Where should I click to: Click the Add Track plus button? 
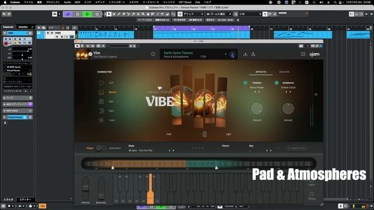coord(39,28)
